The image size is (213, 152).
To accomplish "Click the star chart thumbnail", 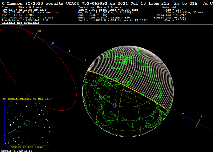I will [27, 123].
